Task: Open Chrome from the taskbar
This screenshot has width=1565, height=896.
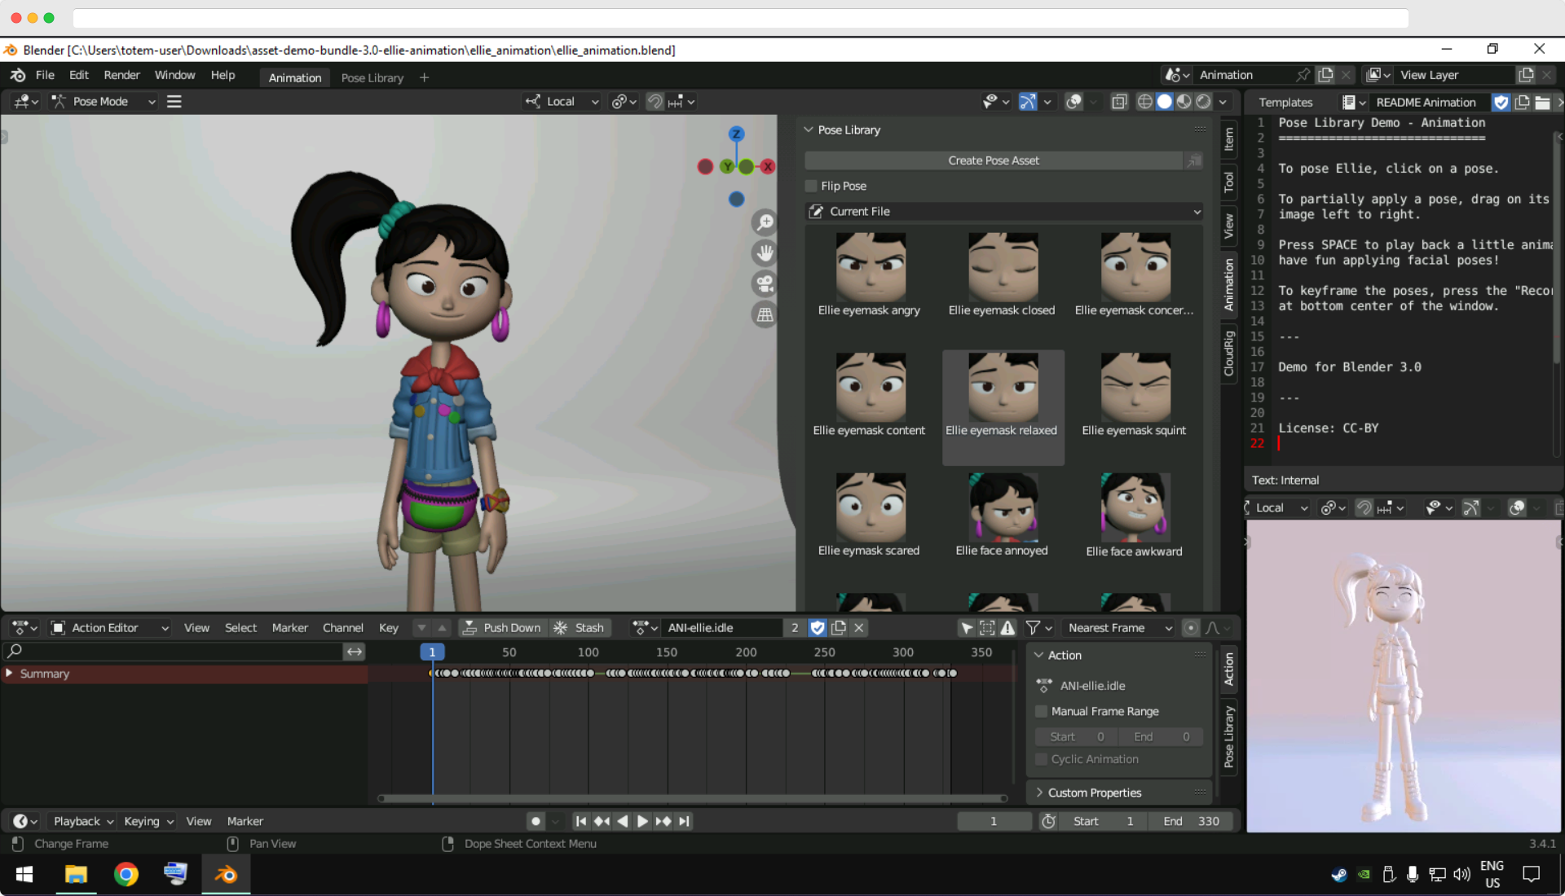Action: point(126,874)
